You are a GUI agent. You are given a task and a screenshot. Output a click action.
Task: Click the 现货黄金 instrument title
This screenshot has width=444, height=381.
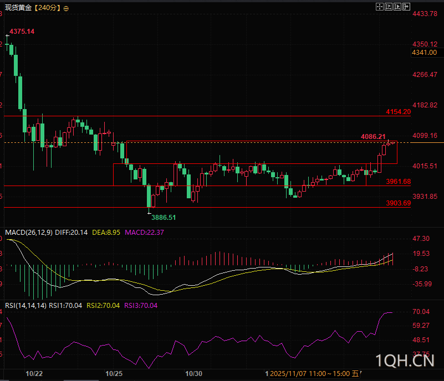[18, 8]
